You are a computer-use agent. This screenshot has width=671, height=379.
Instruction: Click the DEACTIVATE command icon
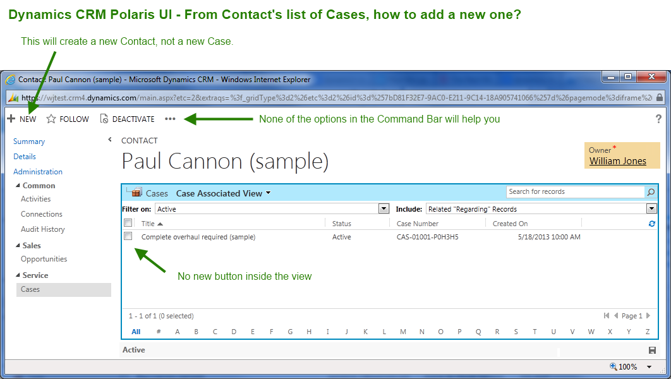click(x=104, y=119)
